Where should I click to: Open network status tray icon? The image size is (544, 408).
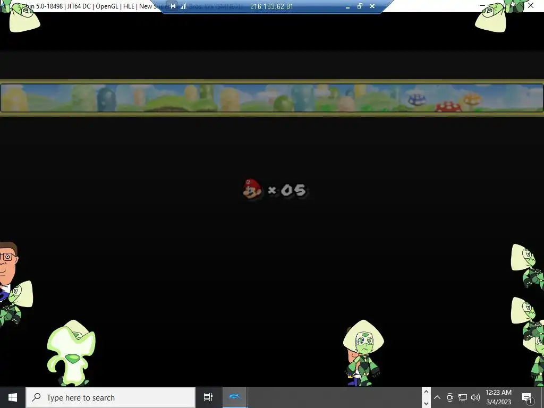click(x=463, y=397)
